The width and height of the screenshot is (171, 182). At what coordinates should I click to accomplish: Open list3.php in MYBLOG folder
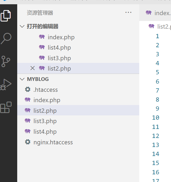(45, 121)
